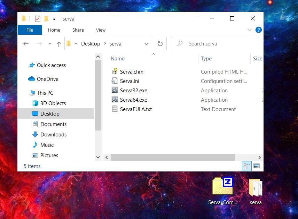Click the horizontal scrollbar thumb of file list
The width and height of the screenshot is (298, 219).
173,157
